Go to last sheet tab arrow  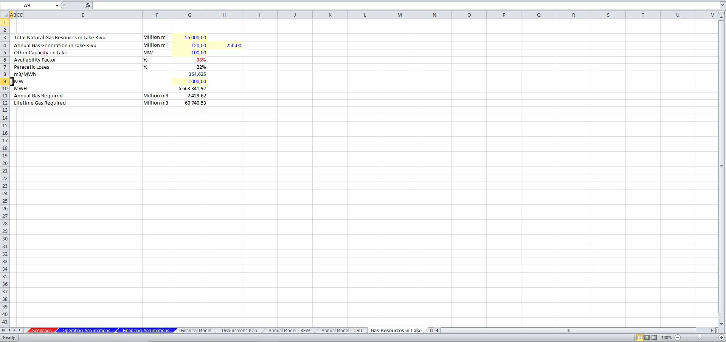point(20,330)
